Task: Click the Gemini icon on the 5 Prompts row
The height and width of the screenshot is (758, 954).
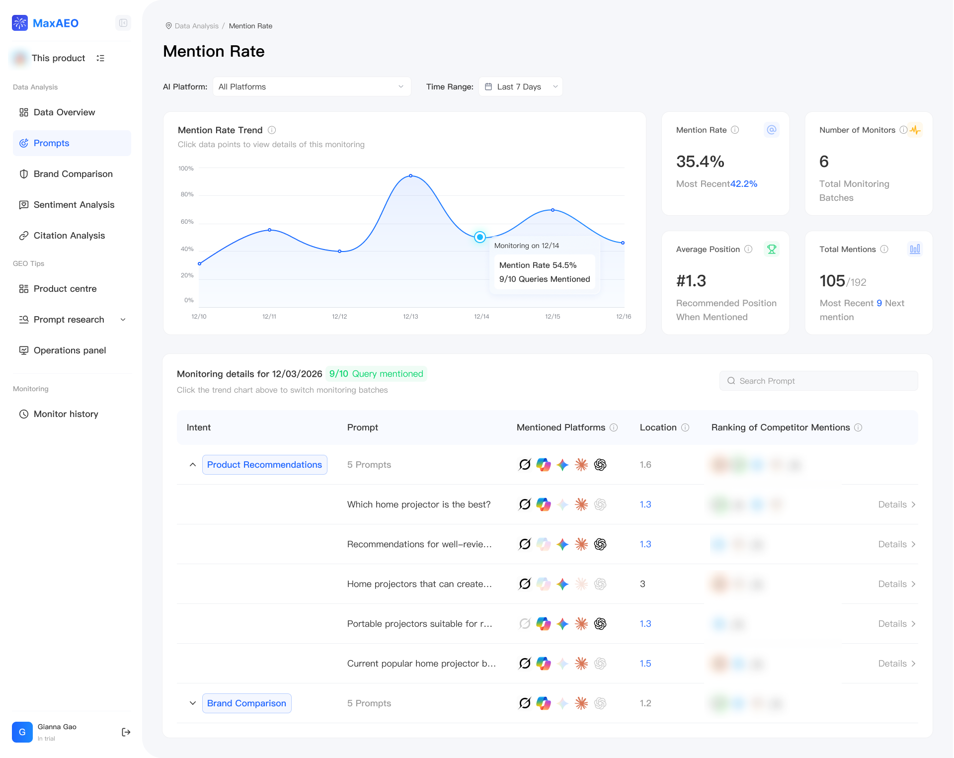Action: point(562,465)
